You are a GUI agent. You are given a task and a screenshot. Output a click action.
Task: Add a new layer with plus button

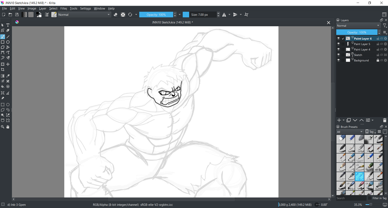(x=339, y=120)
